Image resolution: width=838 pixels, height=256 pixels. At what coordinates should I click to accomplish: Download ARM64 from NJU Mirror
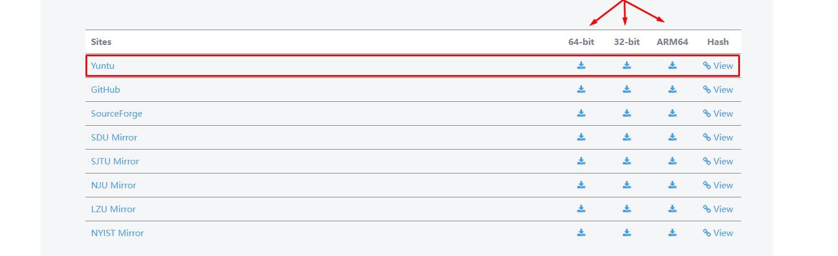(x=672, y=185)
